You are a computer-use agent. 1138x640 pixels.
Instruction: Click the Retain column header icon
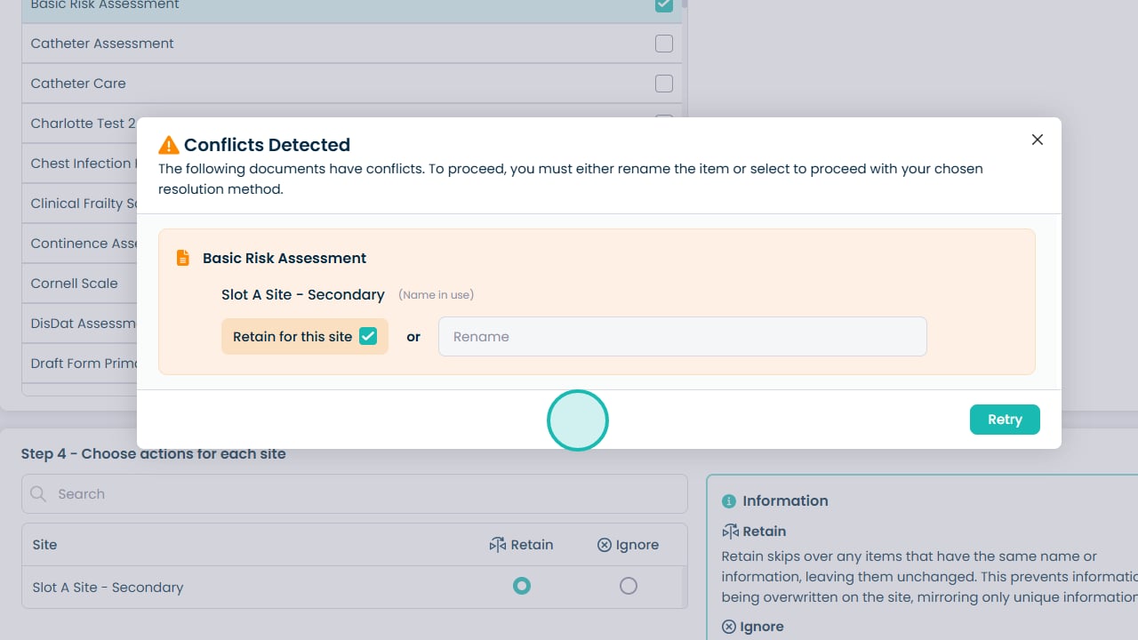click(x=497, y=545)
